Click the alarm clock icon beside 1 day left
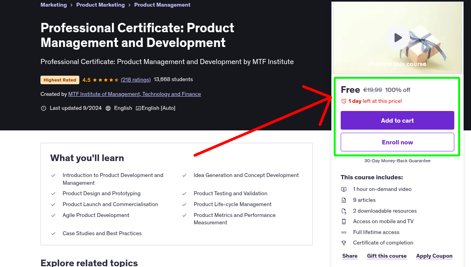This screenshot has height=267, width=471. coord(344,101)
